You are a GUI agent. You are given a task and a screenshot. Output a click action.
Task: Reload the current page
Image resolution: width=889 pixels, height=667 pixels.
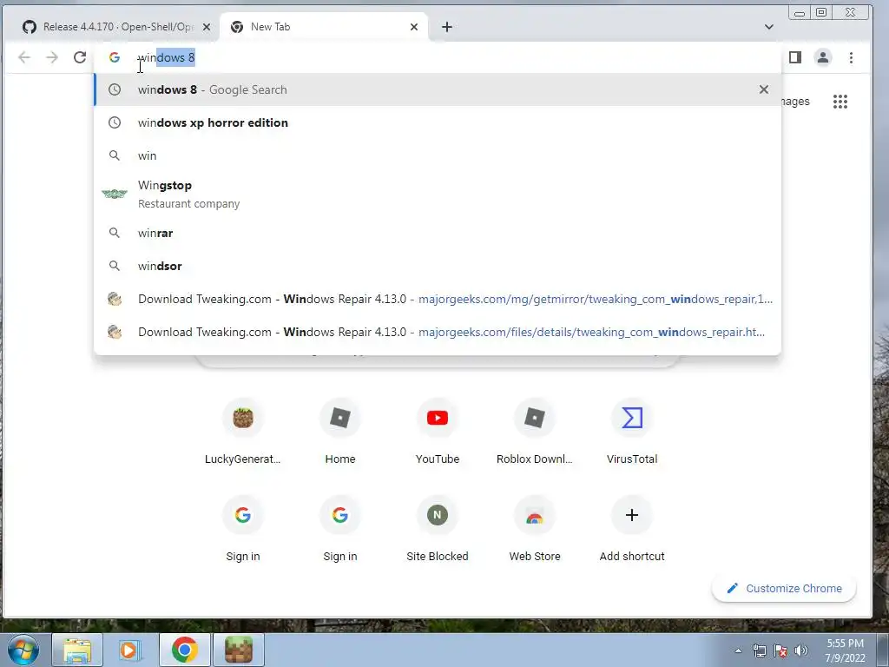80,57
